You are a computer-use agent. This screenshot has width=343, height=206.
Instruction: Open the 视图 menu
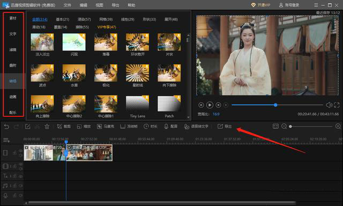click(x=99, y=5)
